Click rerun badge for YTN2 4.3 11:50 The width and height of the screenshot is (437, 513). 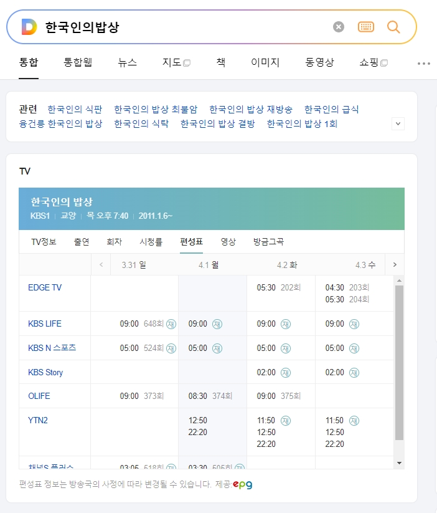354,420
